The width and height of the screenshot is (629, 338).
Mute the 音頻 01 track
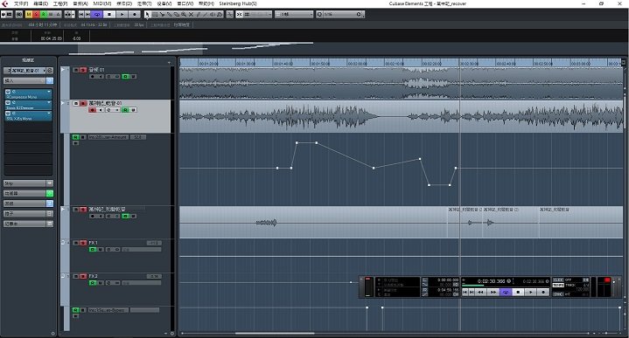pos(76,70)
